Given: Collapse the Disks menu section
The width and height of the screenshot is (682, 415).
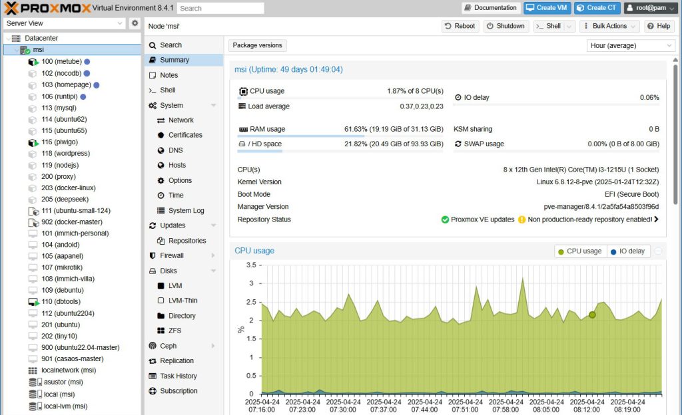Looking at the screenshot, I should [213, 271].
